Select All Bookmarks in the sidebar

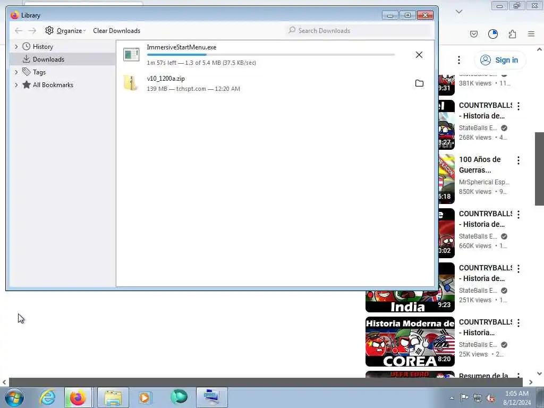point(53,85)
